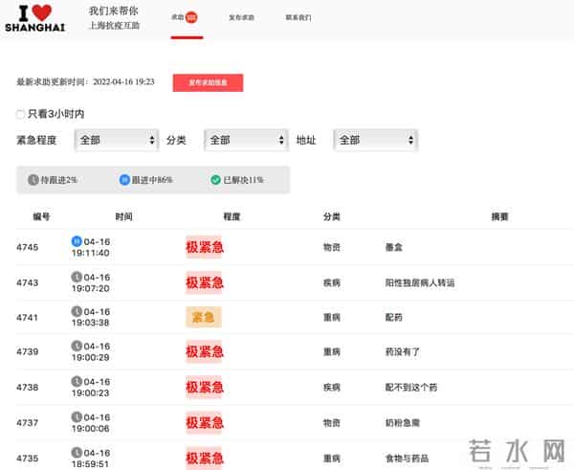The width and height of the screenshot is (574, 470).
Task: Click request number 4743
Action: click(x=28, y=282)
